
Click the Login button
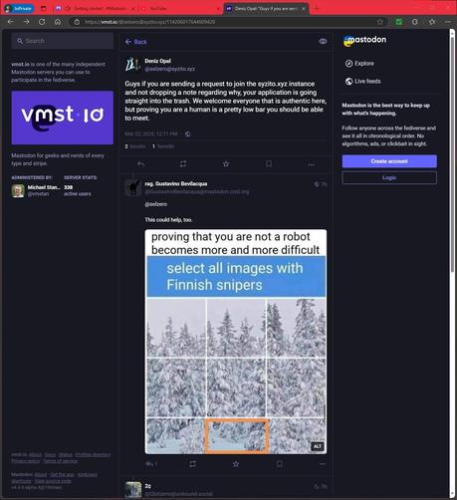point(389,178)
